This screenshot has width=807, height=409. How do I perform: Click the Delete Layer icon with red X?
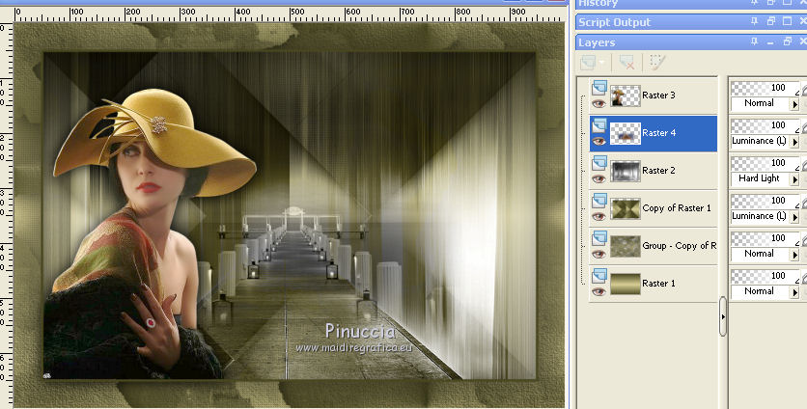pyautogui.click(x=626, y=63)
